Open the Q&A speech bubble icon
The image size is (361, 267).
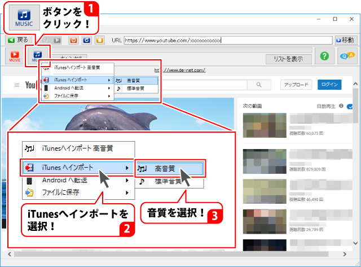click(x=347, y=56)
